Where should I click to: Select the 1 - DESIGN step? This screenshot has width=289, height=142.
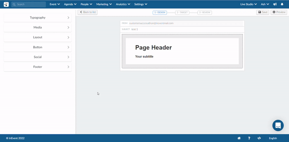click(160, 13)
